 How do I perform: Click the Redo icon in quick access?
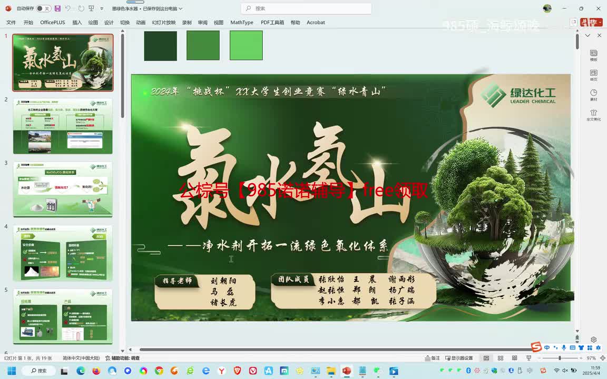tap(81, 8)
